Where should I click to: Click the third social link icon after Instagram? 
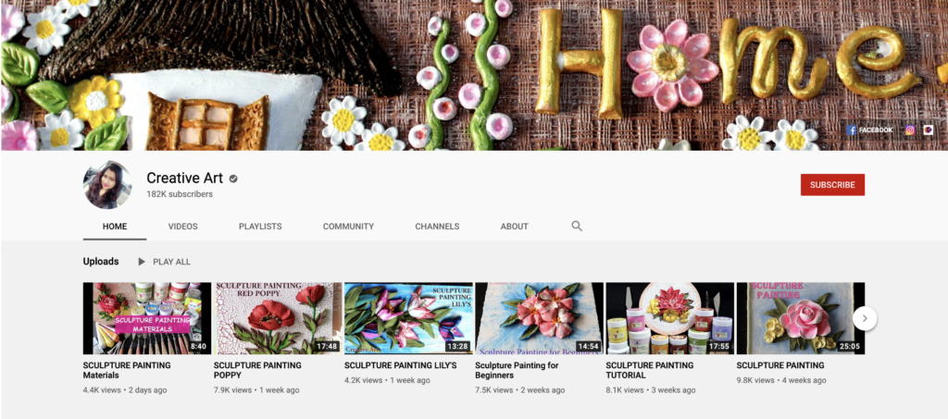929,130
